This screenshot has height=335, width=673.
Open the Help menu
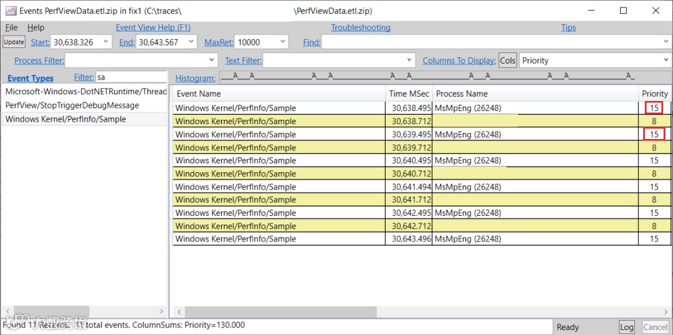[x=36, y=27]
